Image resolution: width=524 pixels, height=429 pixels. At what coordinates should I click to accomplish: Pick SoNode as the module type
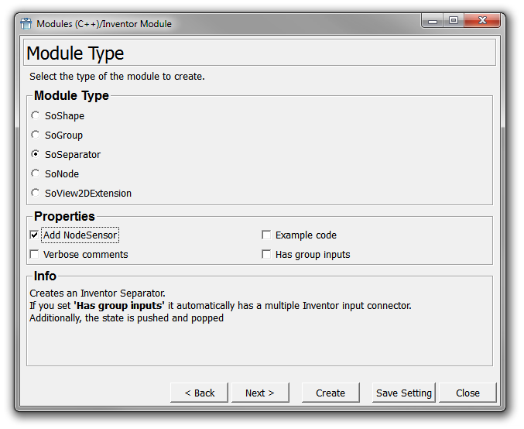coord(35,173)
